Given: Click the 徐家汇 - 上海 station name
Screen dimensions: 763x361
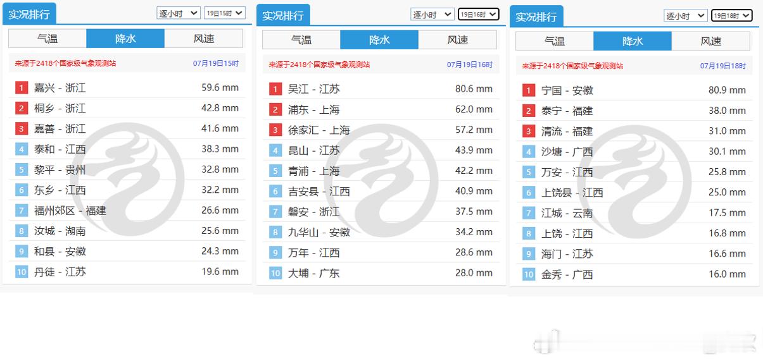Looking at the screenshot, I should tap(318, 130).
